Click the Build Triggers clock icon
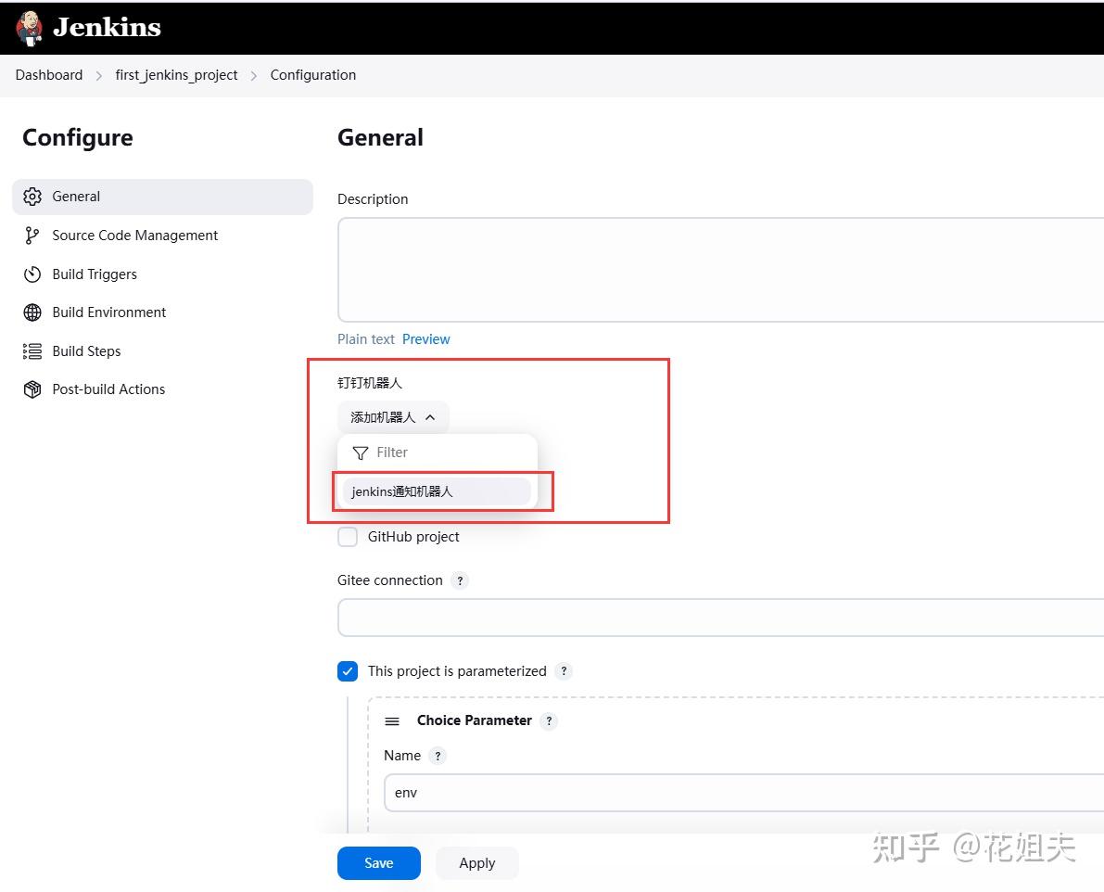This screenshot has height=892, width=1104. pos(32,274)
